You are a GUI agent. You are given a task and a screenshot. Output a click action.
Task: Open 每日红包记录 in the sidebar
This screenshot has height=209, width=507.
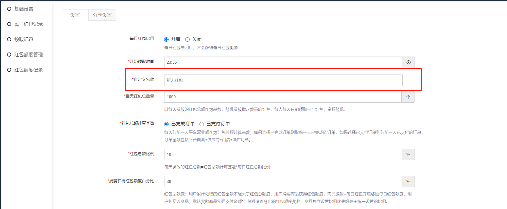28,24
